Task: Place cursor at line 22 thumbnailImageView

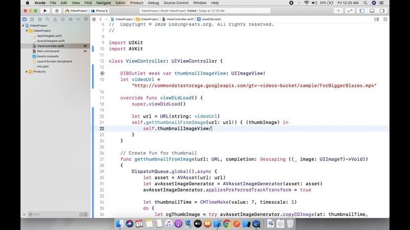Action: pyautogui.click(x=184, y=128)
